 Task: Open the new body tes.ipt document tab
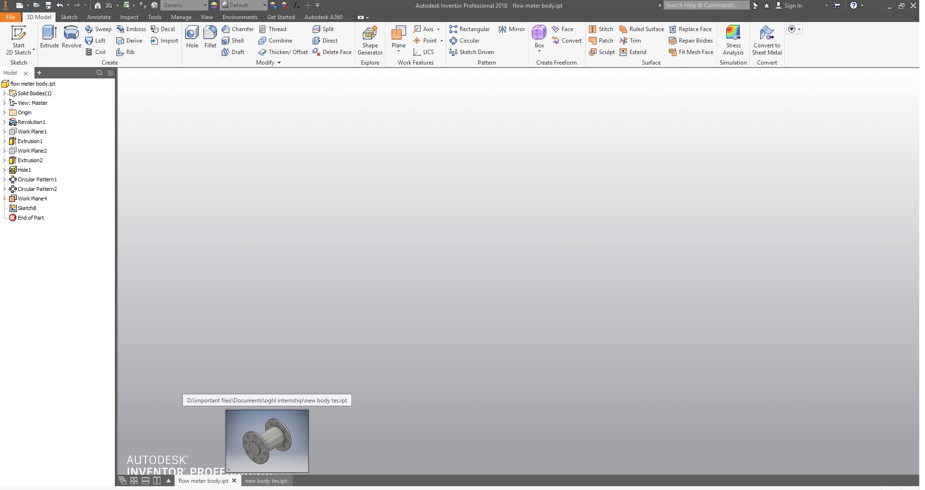click(266, 481)
